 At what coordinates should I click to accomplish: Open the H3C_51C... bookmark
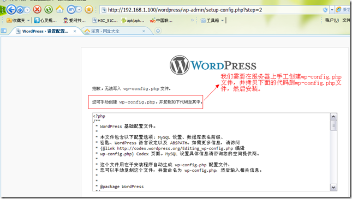coord(105,20)
